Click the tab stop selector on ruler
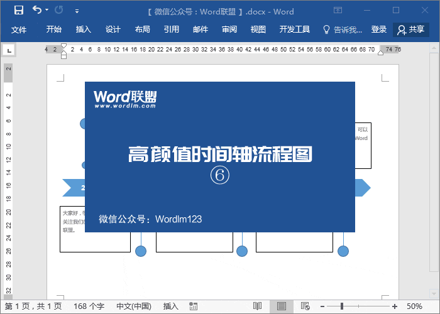440x314 pixels. pos(9,50)
